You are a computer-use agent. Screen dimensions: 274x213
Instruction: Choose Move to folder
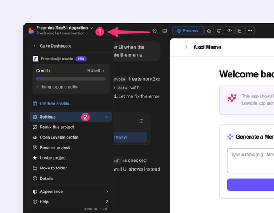click(x=71, y=168)
